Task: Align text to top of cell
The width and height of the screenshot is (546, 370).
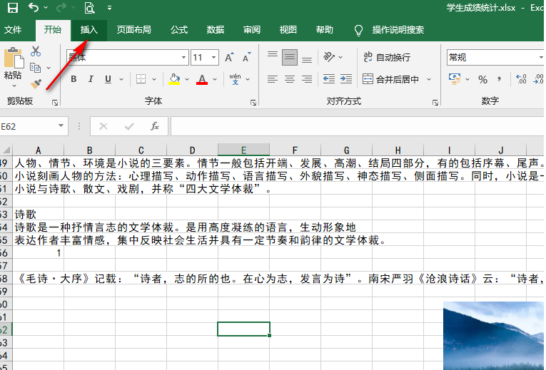Action: click(273, 56)
